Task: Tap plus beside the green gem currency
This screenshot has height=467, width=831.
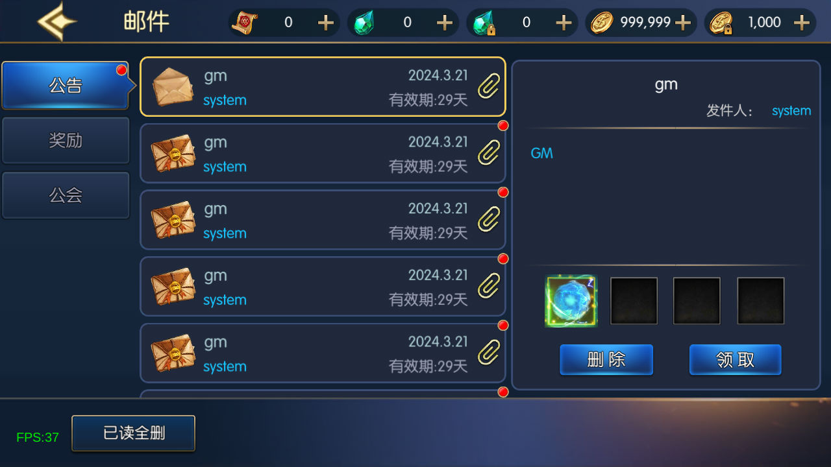Action: point(445,23)
